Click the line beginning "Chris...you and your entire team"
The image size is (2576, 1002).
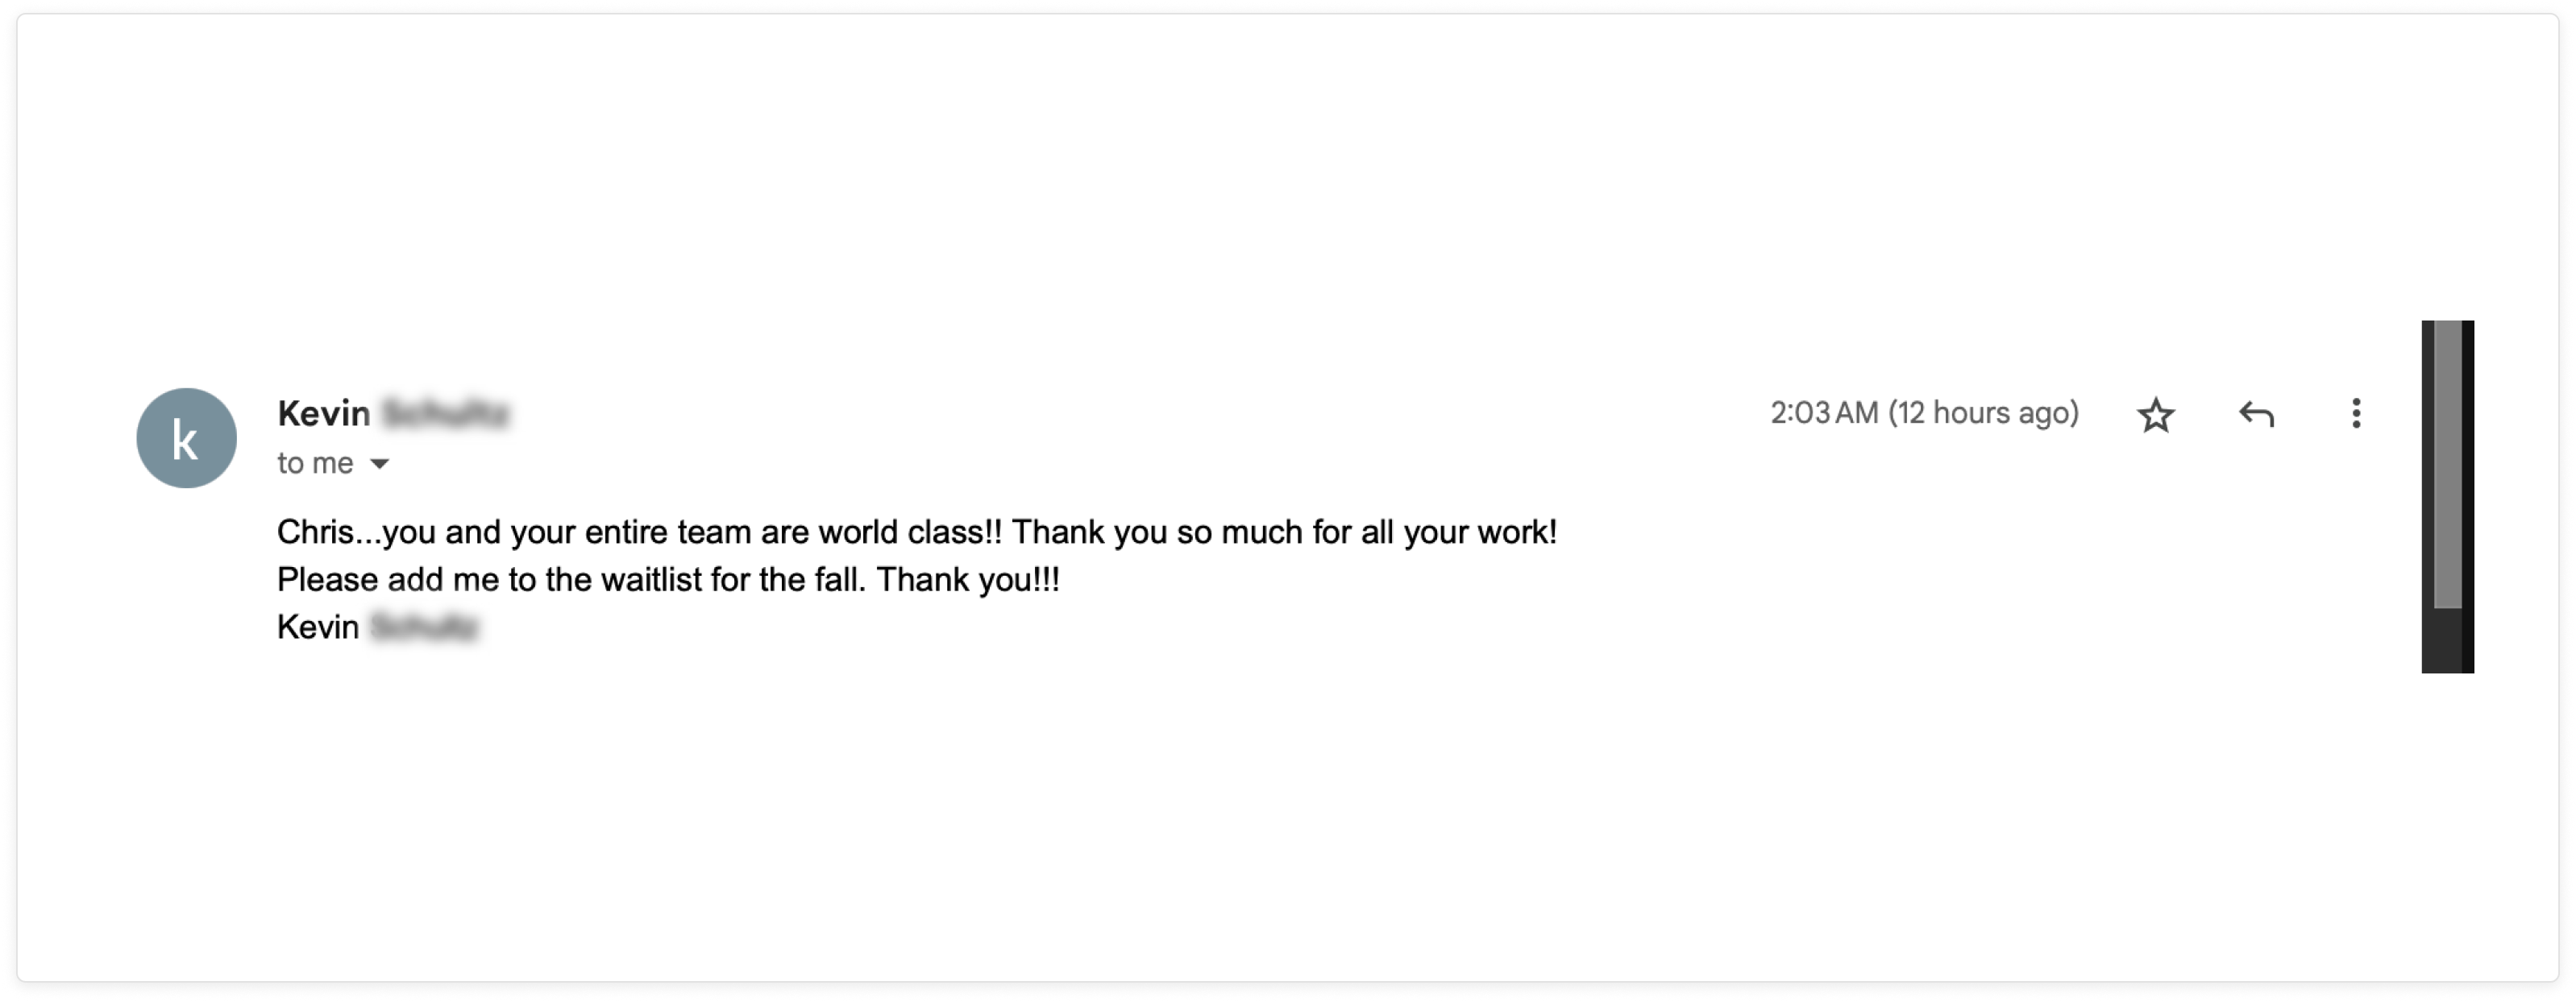click(x=916, y=532)
